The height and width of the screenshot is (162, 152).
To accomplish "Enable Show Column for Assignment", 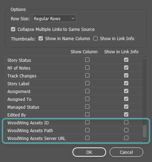I will [x=87, y=91].
